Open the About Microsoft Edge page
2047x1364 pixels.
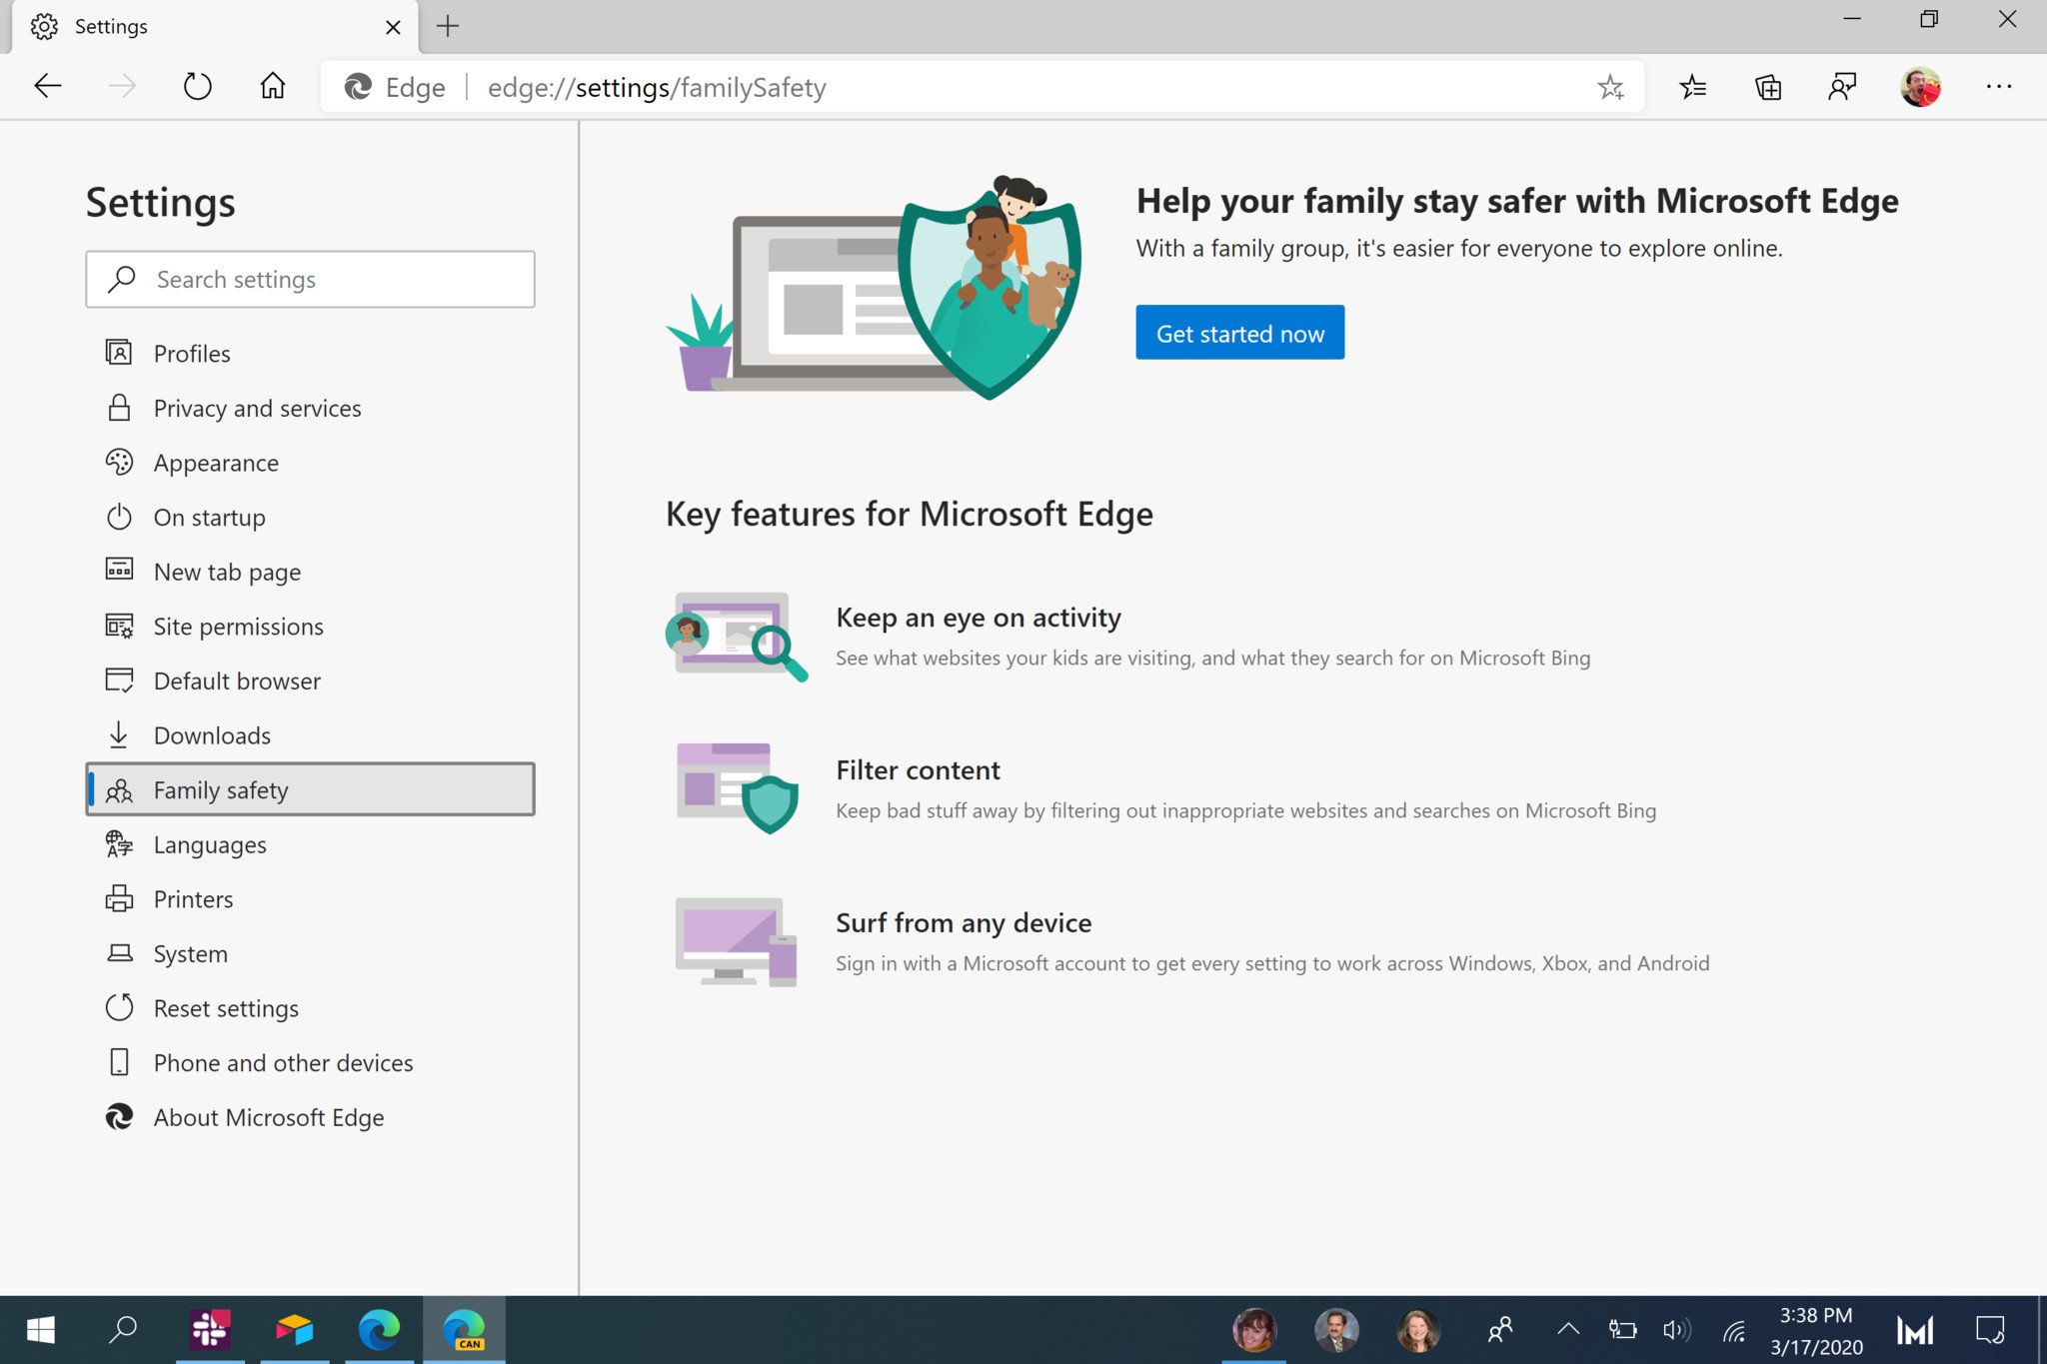point(268,1117)
